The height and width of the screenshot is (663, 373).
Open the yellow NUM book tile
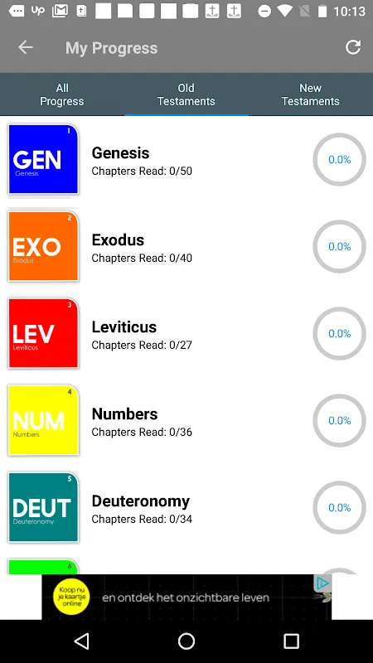[44, 421]
